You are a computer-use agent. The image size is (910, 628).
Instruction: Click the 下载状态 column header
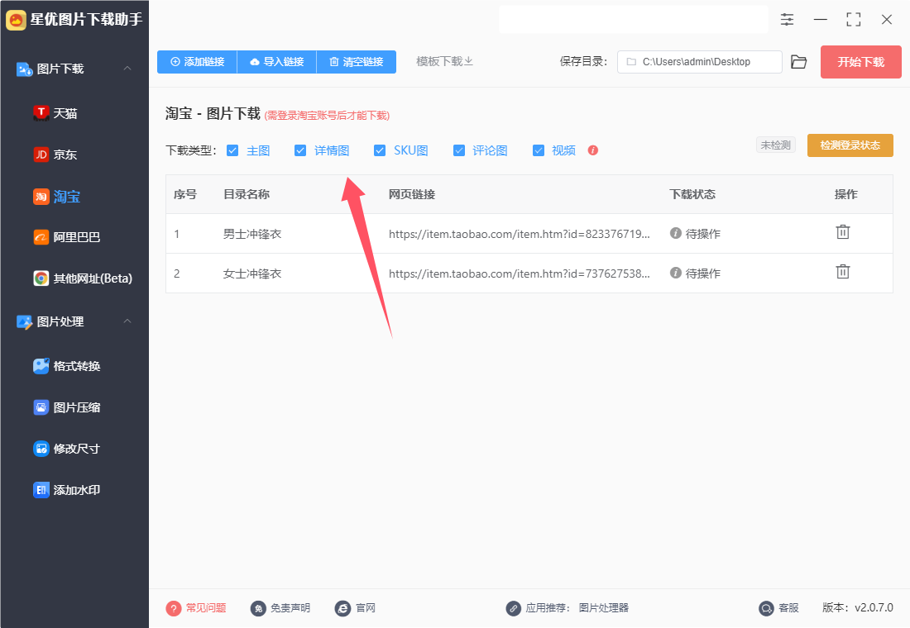692,194
